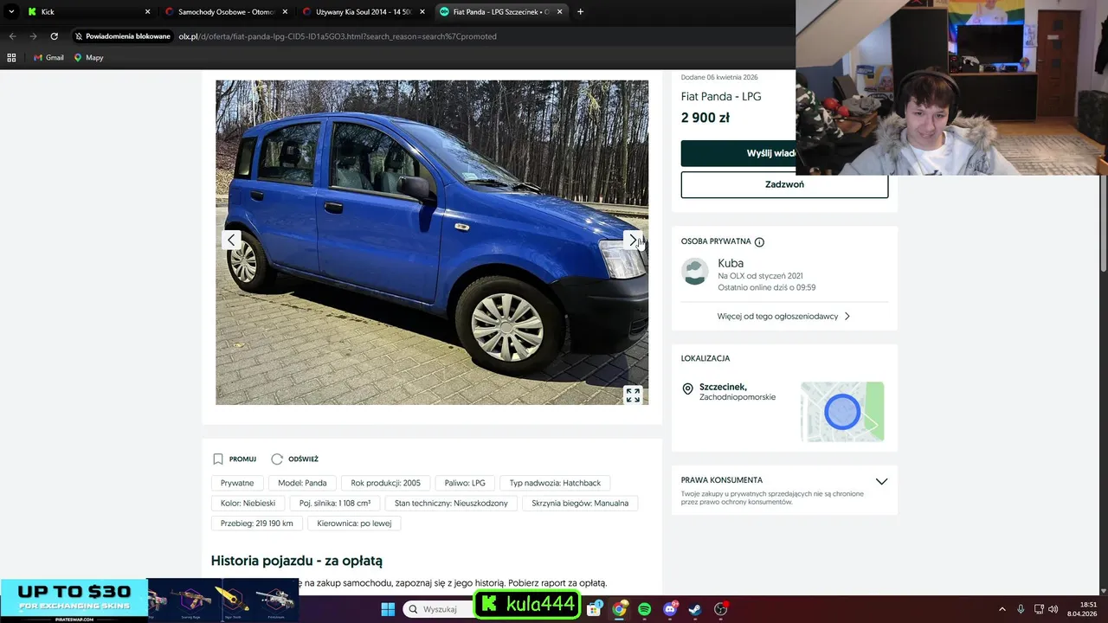Click the Model: Panda tag

pos(302,482)
